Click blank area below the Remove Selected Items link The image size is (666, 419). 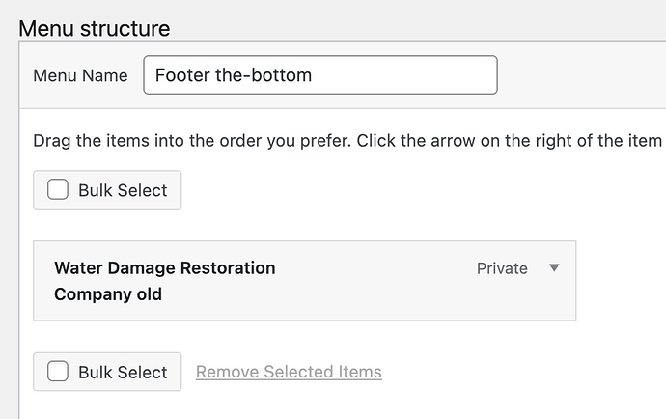pyautogui.click(x=289, y=404)
